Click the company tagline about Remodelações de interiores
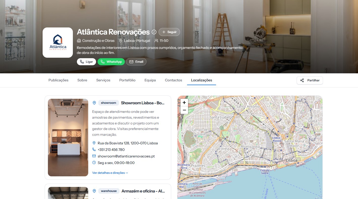Image resolution: width=358 pixels, height=199 pixels. point(160,50)
